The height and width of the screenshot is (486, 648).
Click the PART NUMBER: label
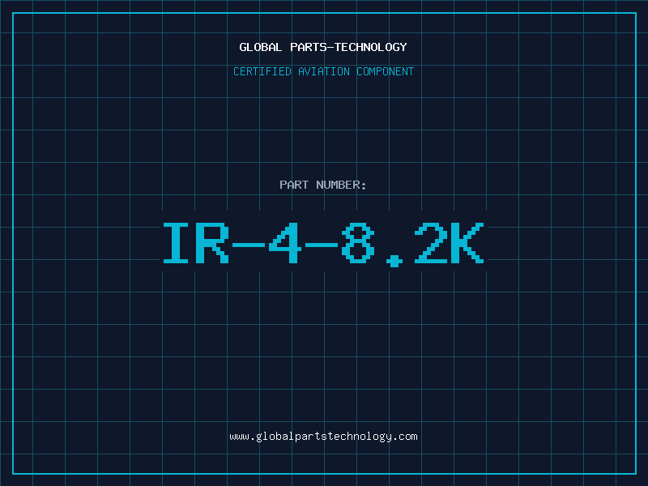click(x=323, y=185)
